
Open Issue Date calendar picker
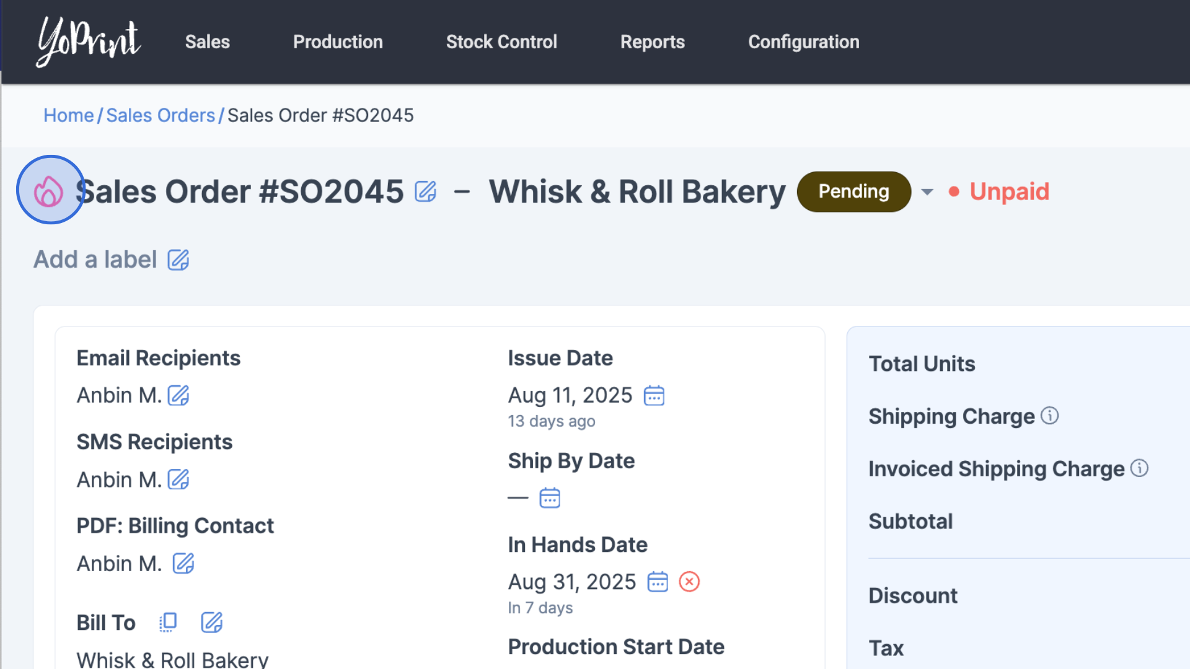coord(654,395)
